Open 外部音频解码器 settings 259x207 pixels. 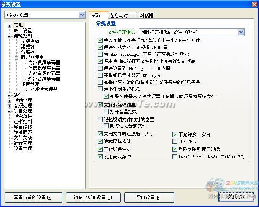[44, 79]
